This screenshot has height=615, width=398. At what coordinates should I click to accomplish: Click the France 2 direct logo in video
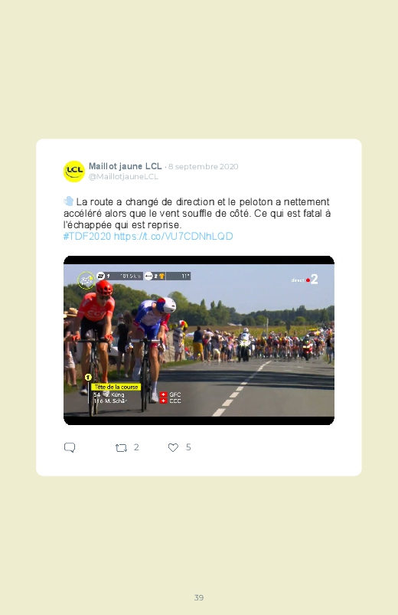coord(305,280)
